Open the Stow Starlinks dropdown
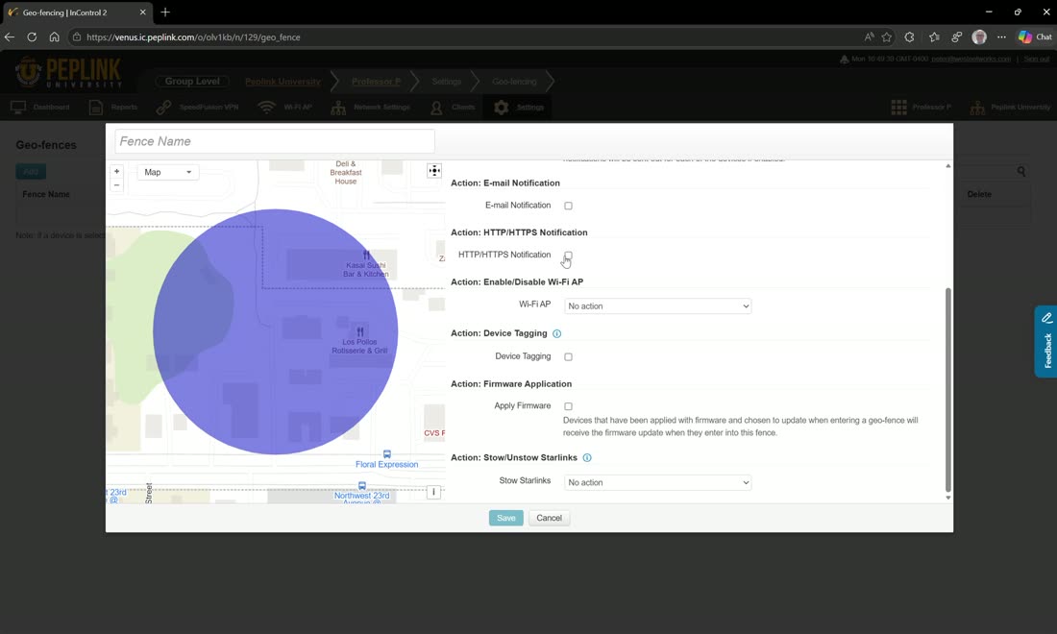The width and height of the screenshot is (1057, 634). (x=658, y=482)
